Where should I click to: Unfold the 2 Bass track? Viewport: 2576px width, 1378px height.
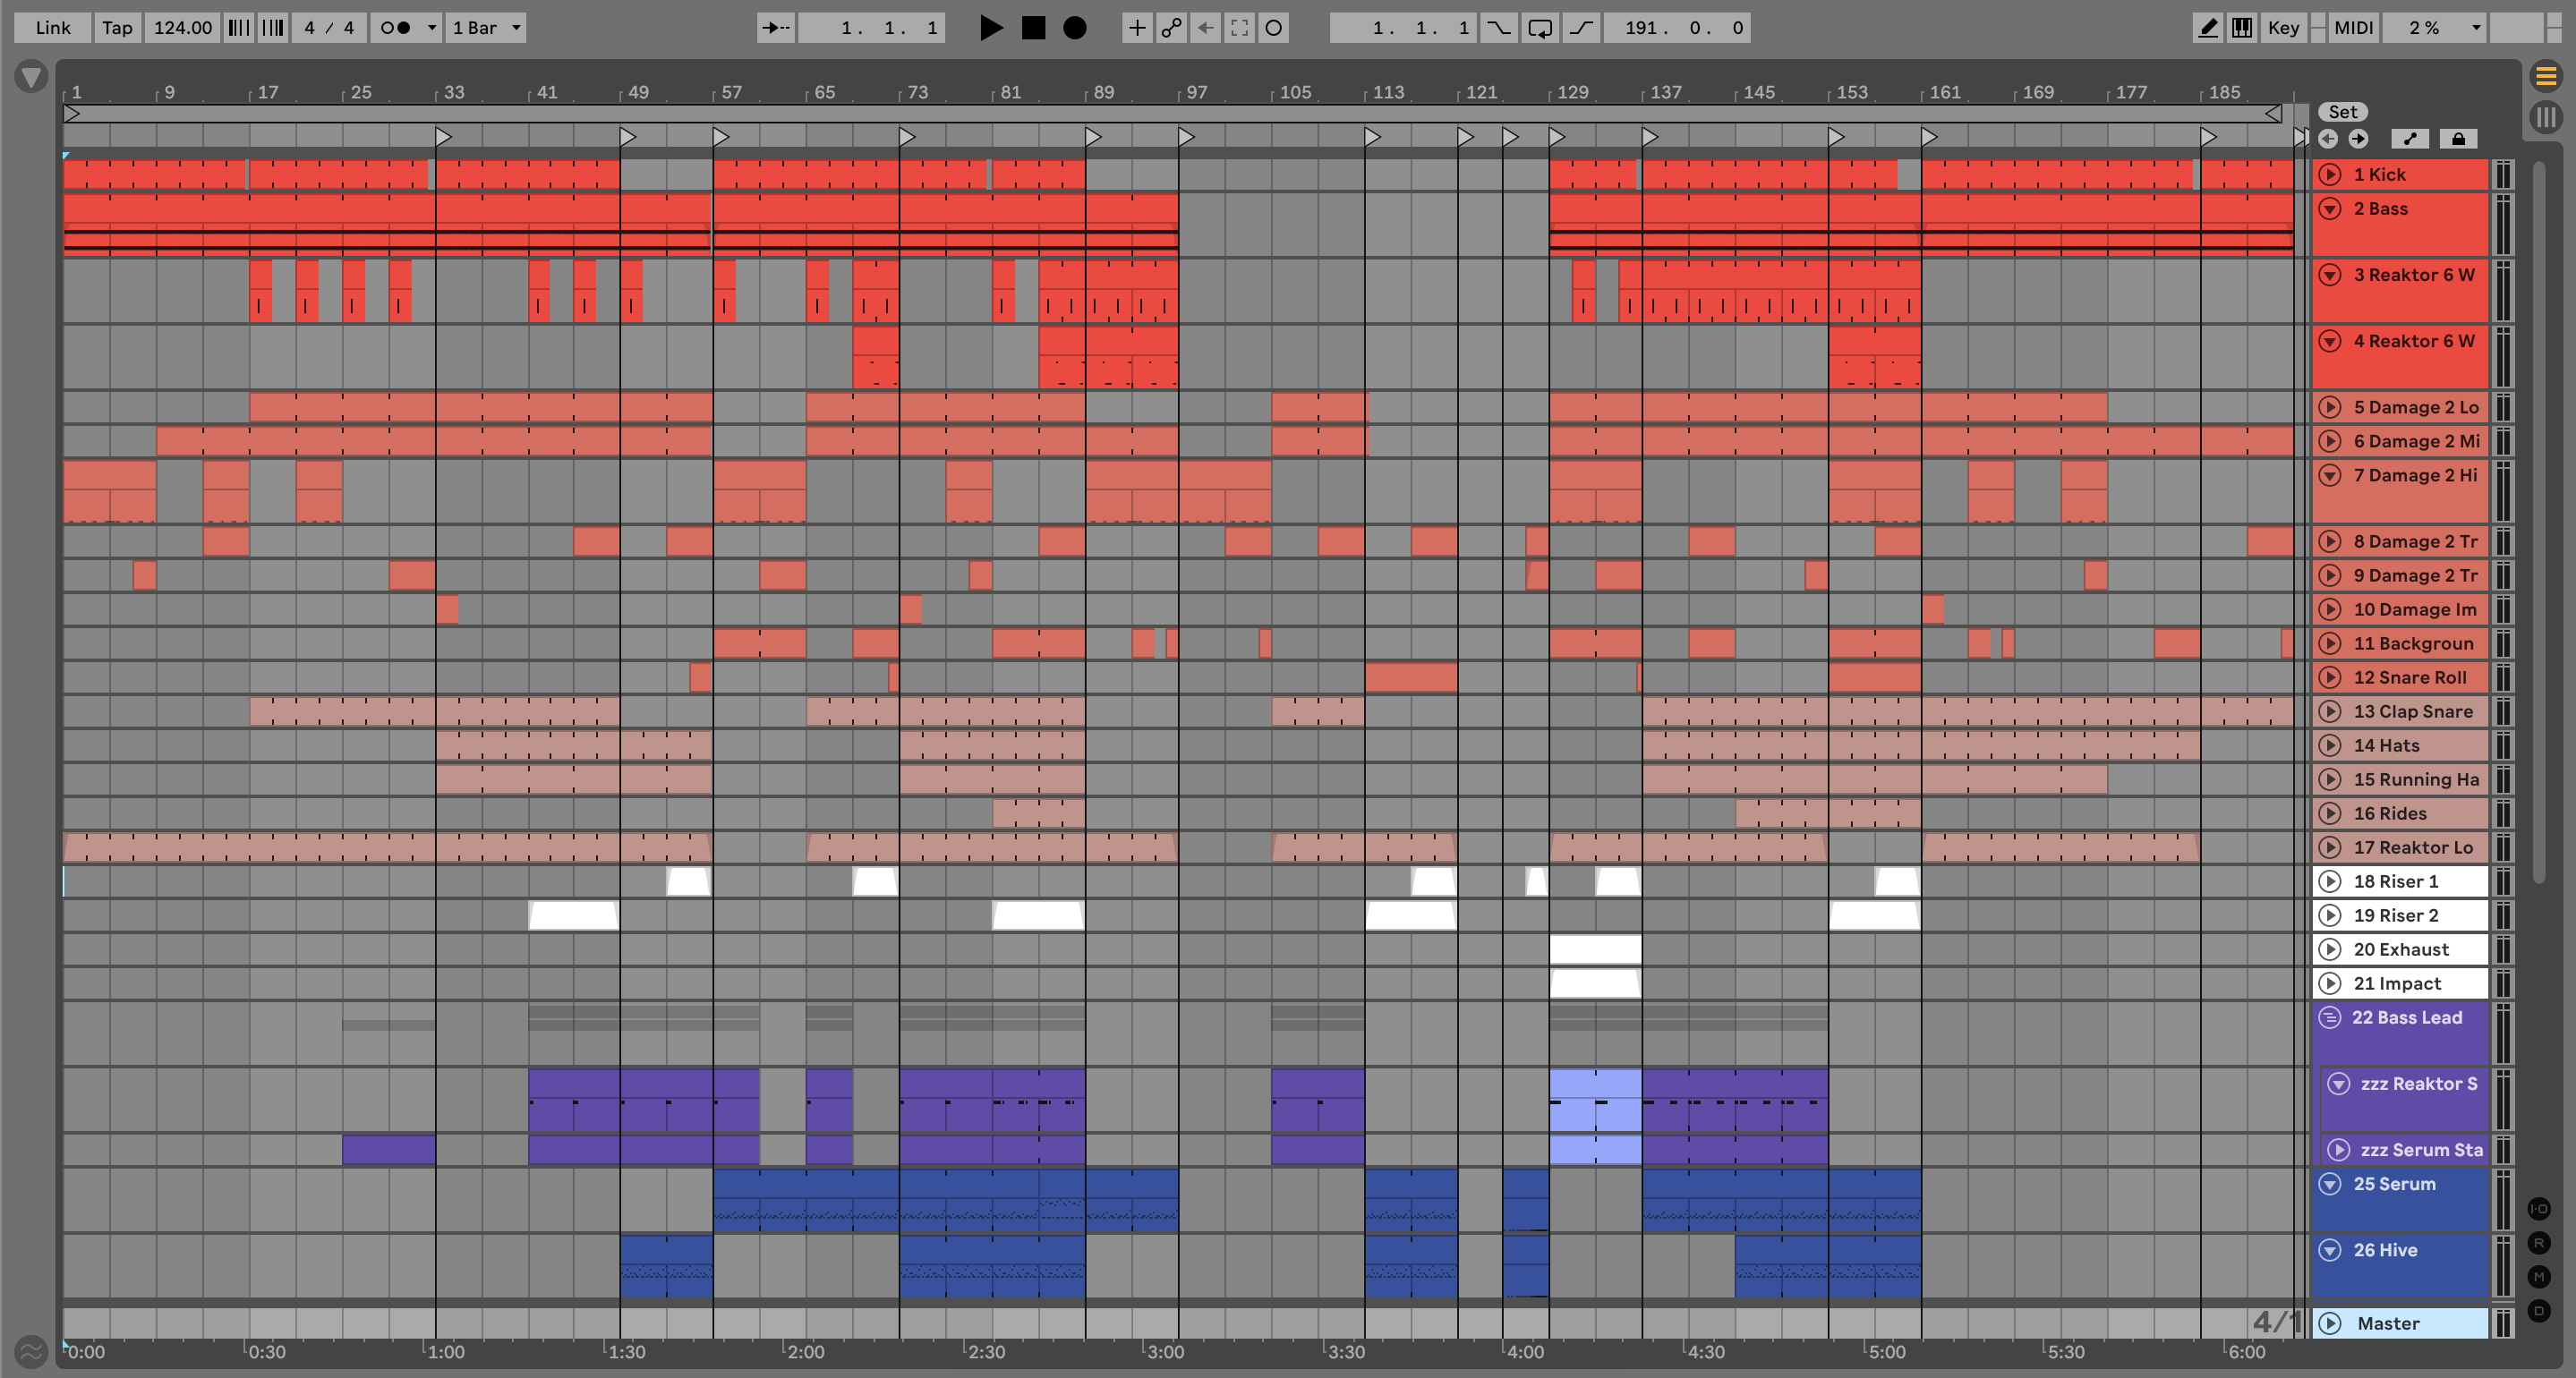pos(2330,209)
